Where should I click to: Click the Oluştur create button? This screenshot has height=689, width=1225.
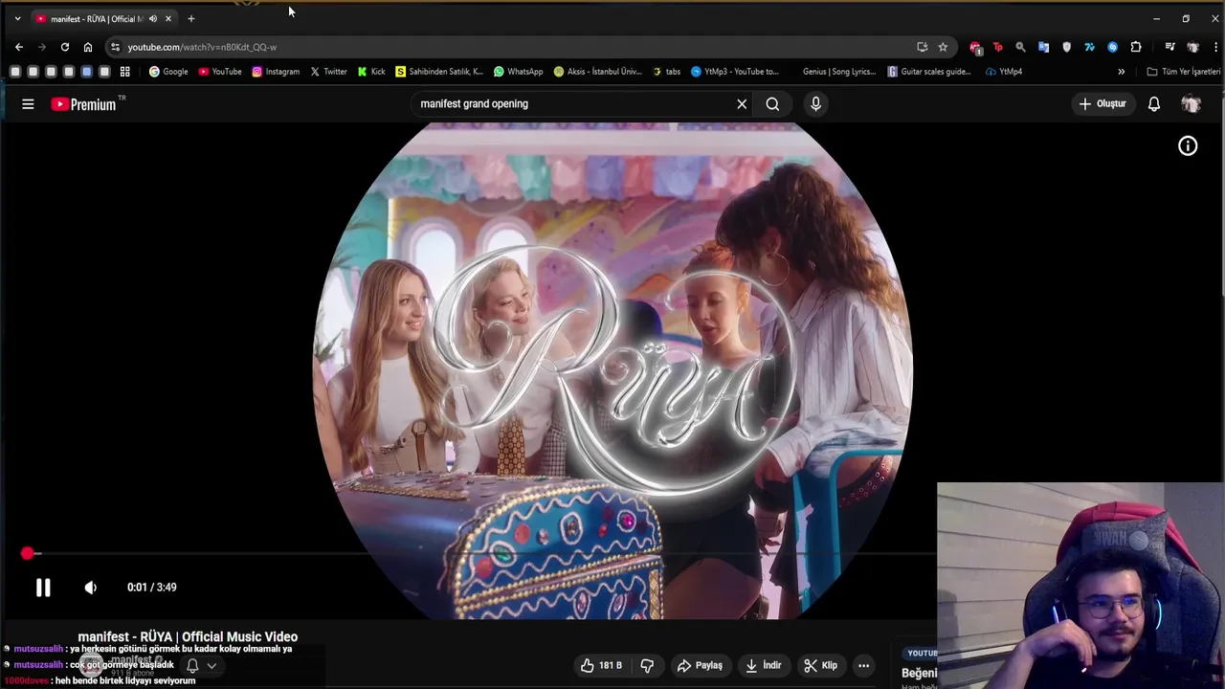coord(1102,103)
